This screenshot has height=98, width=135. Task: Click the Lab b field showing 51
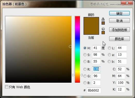coord(122,61)
